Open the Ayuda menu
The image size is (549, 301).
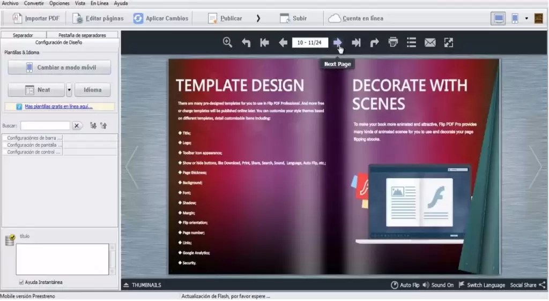coord(121,3)
